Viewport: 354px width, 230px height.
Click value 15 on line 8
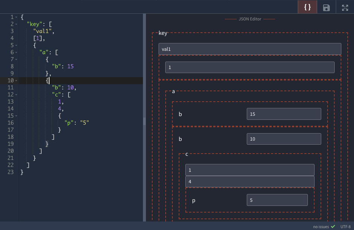(70, 66)
